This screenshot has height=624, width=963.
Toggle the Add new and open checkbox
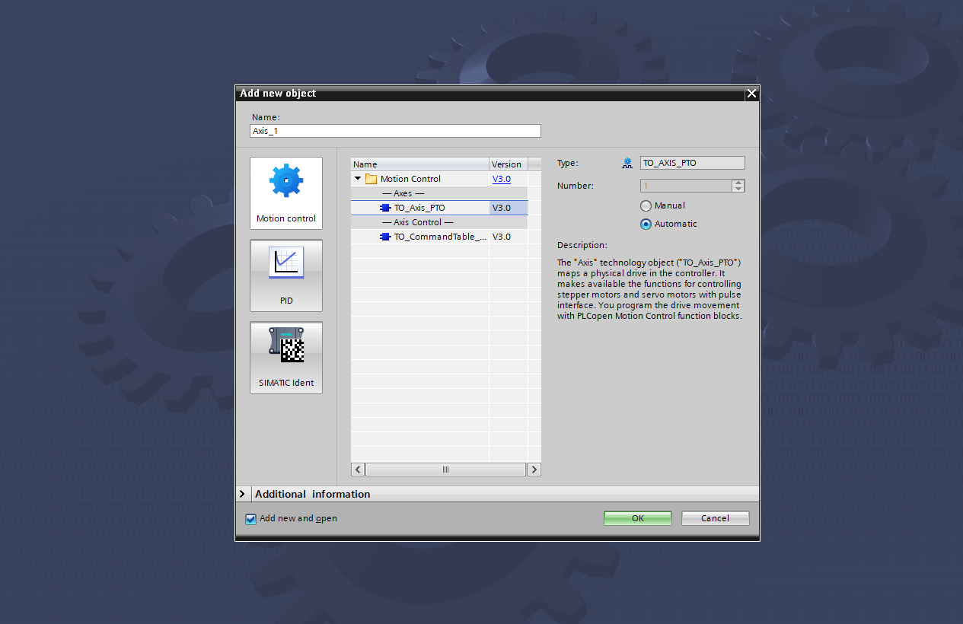[250, 519]
